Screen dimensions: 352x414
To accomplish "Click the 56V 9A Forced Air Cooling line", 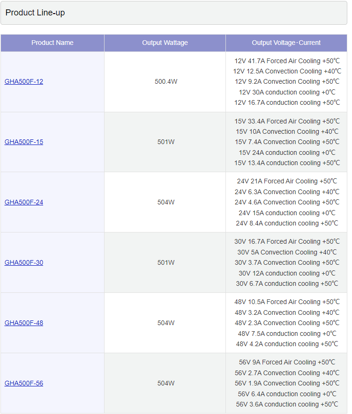I will pos(287,362).
